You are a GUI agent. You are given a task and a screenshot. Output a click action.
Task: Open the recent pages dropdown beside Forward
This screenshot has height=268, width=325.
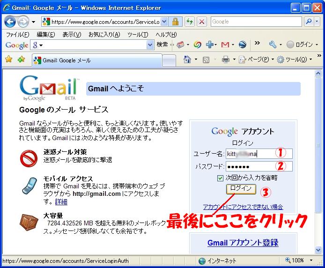[33, 22]
